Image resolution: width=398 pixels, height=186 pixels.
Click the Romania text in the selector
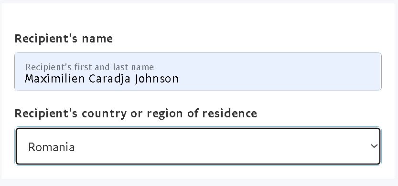point(52,147)
